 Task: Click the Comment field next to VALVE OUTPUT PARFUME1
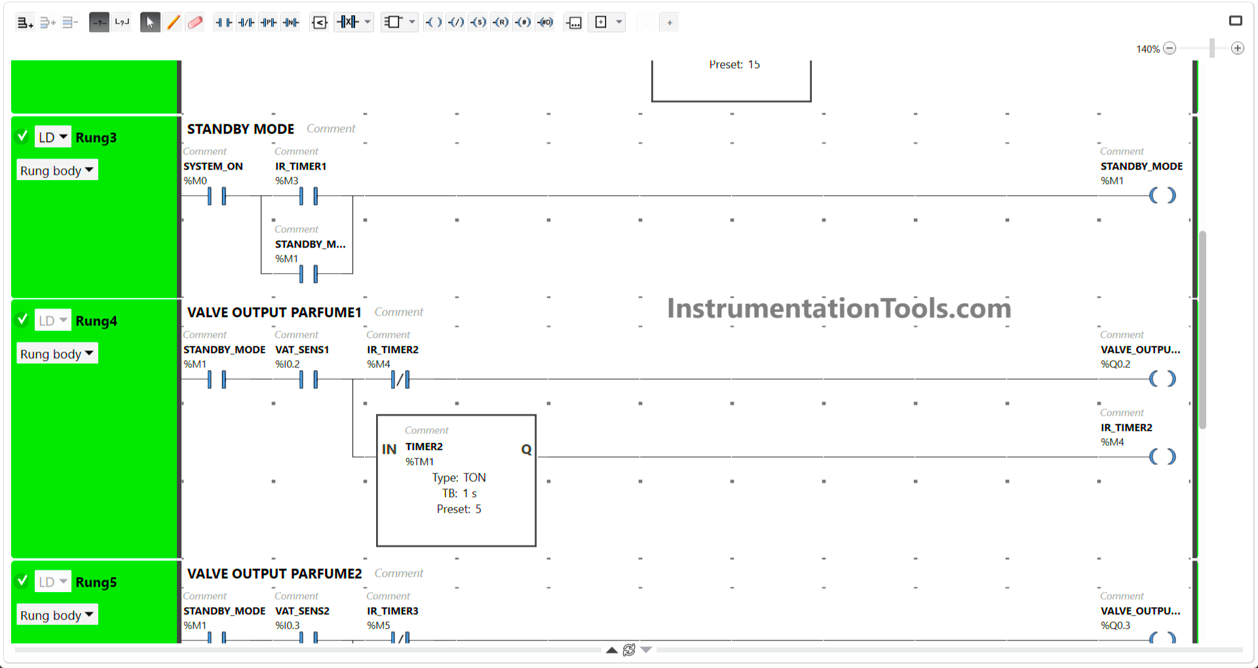tap(399, 312)
